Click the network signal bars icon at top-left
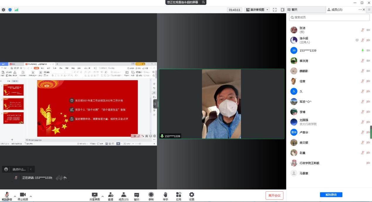 (x=16, y=10)
